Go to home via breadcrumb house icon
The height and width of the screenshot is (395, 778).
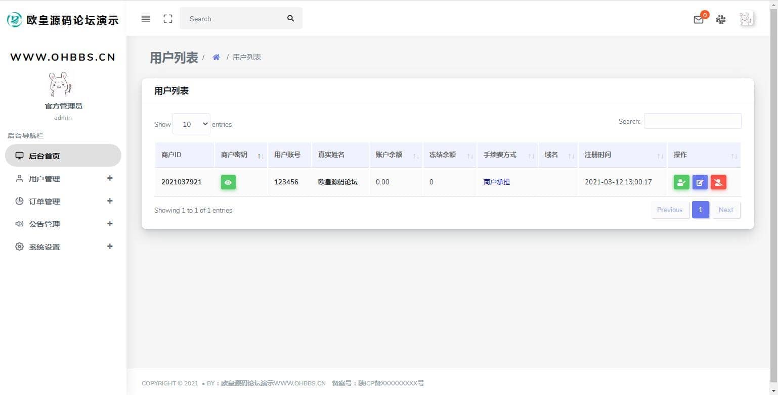(x=216, y=57)
